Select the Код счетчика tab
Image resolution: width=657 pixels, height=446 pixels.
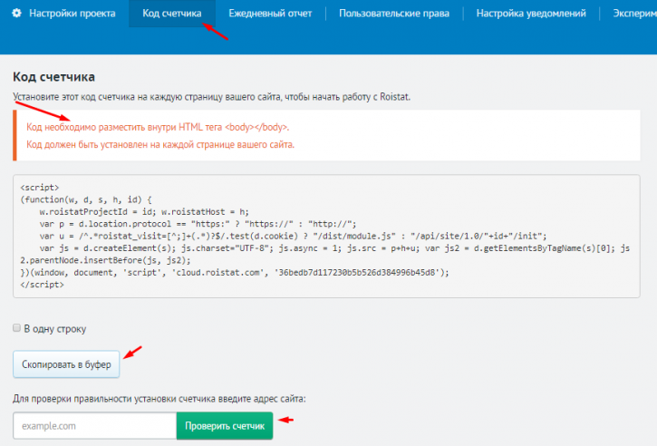(172, 14)
